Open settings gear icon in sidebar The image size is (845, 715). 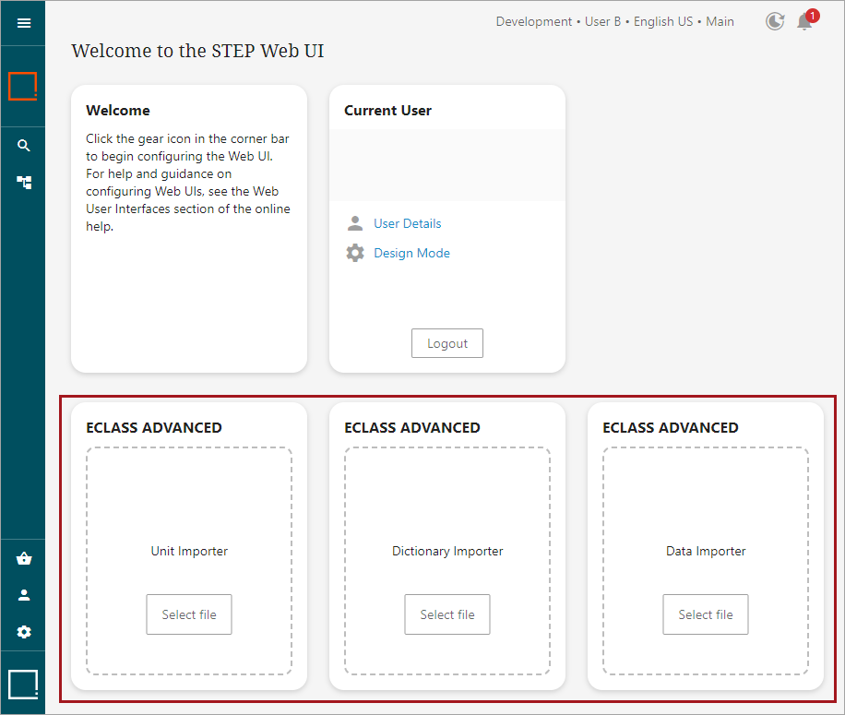24,632
